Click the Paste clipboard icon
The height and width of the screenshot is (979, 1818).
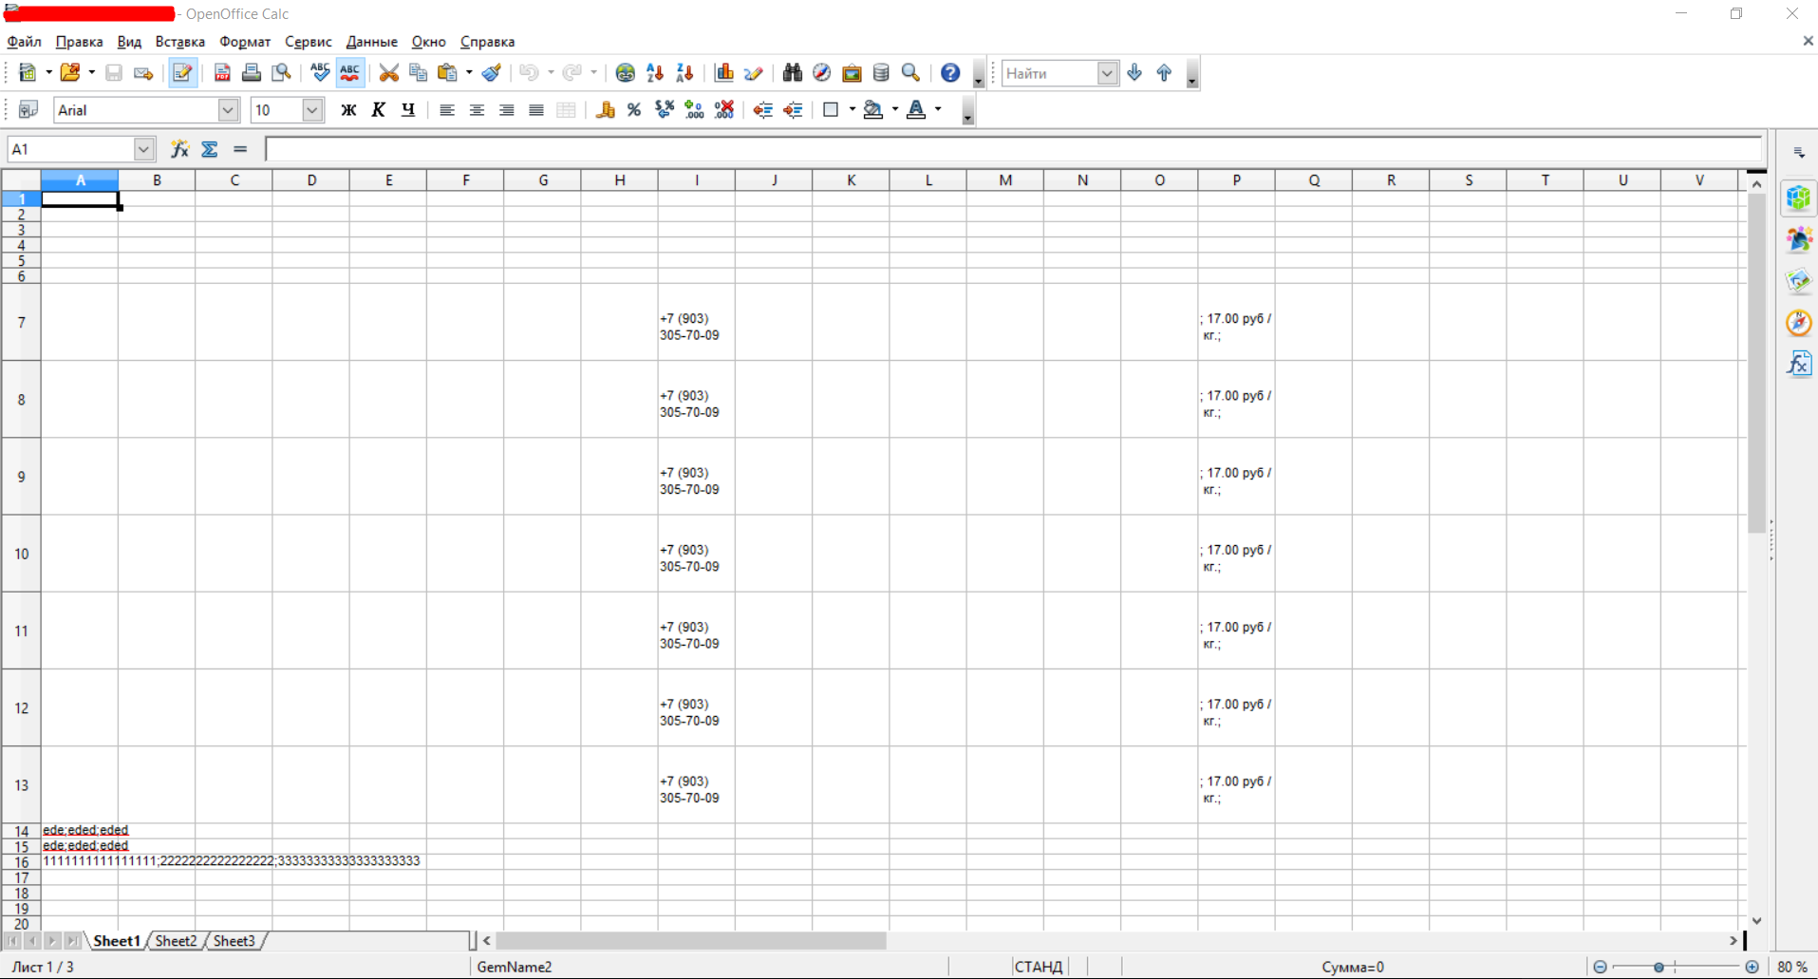[447, 73]
